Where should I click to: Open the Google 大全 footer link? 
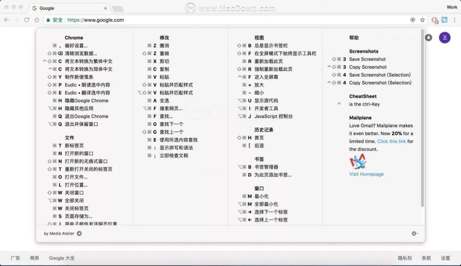62,258
